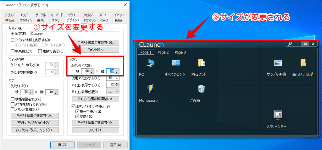Launch the スクリーンセー screensaver icon
Viewport: 322px width, 150px height.
click(x=278, y=115)
